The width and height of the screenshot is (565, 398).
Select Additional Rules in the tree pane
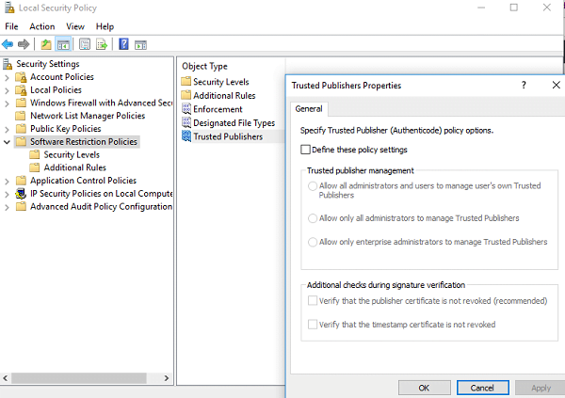(x=75, y=167)
